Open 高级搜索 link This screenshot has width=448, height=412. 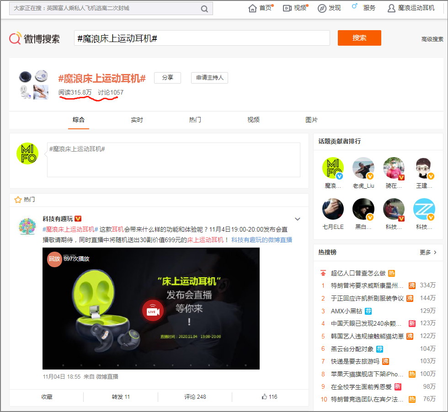432,39
